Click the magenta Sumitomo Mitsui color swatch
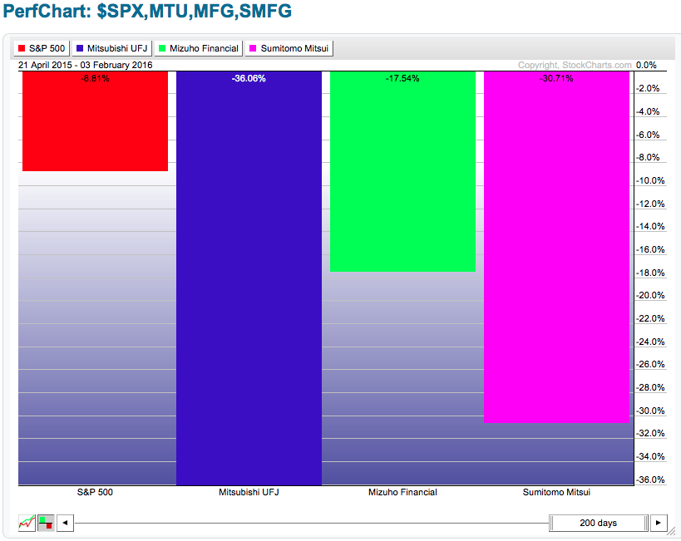The width and height of the screenshot is (681, 541). pyautogui.click(x=254, y=48)
